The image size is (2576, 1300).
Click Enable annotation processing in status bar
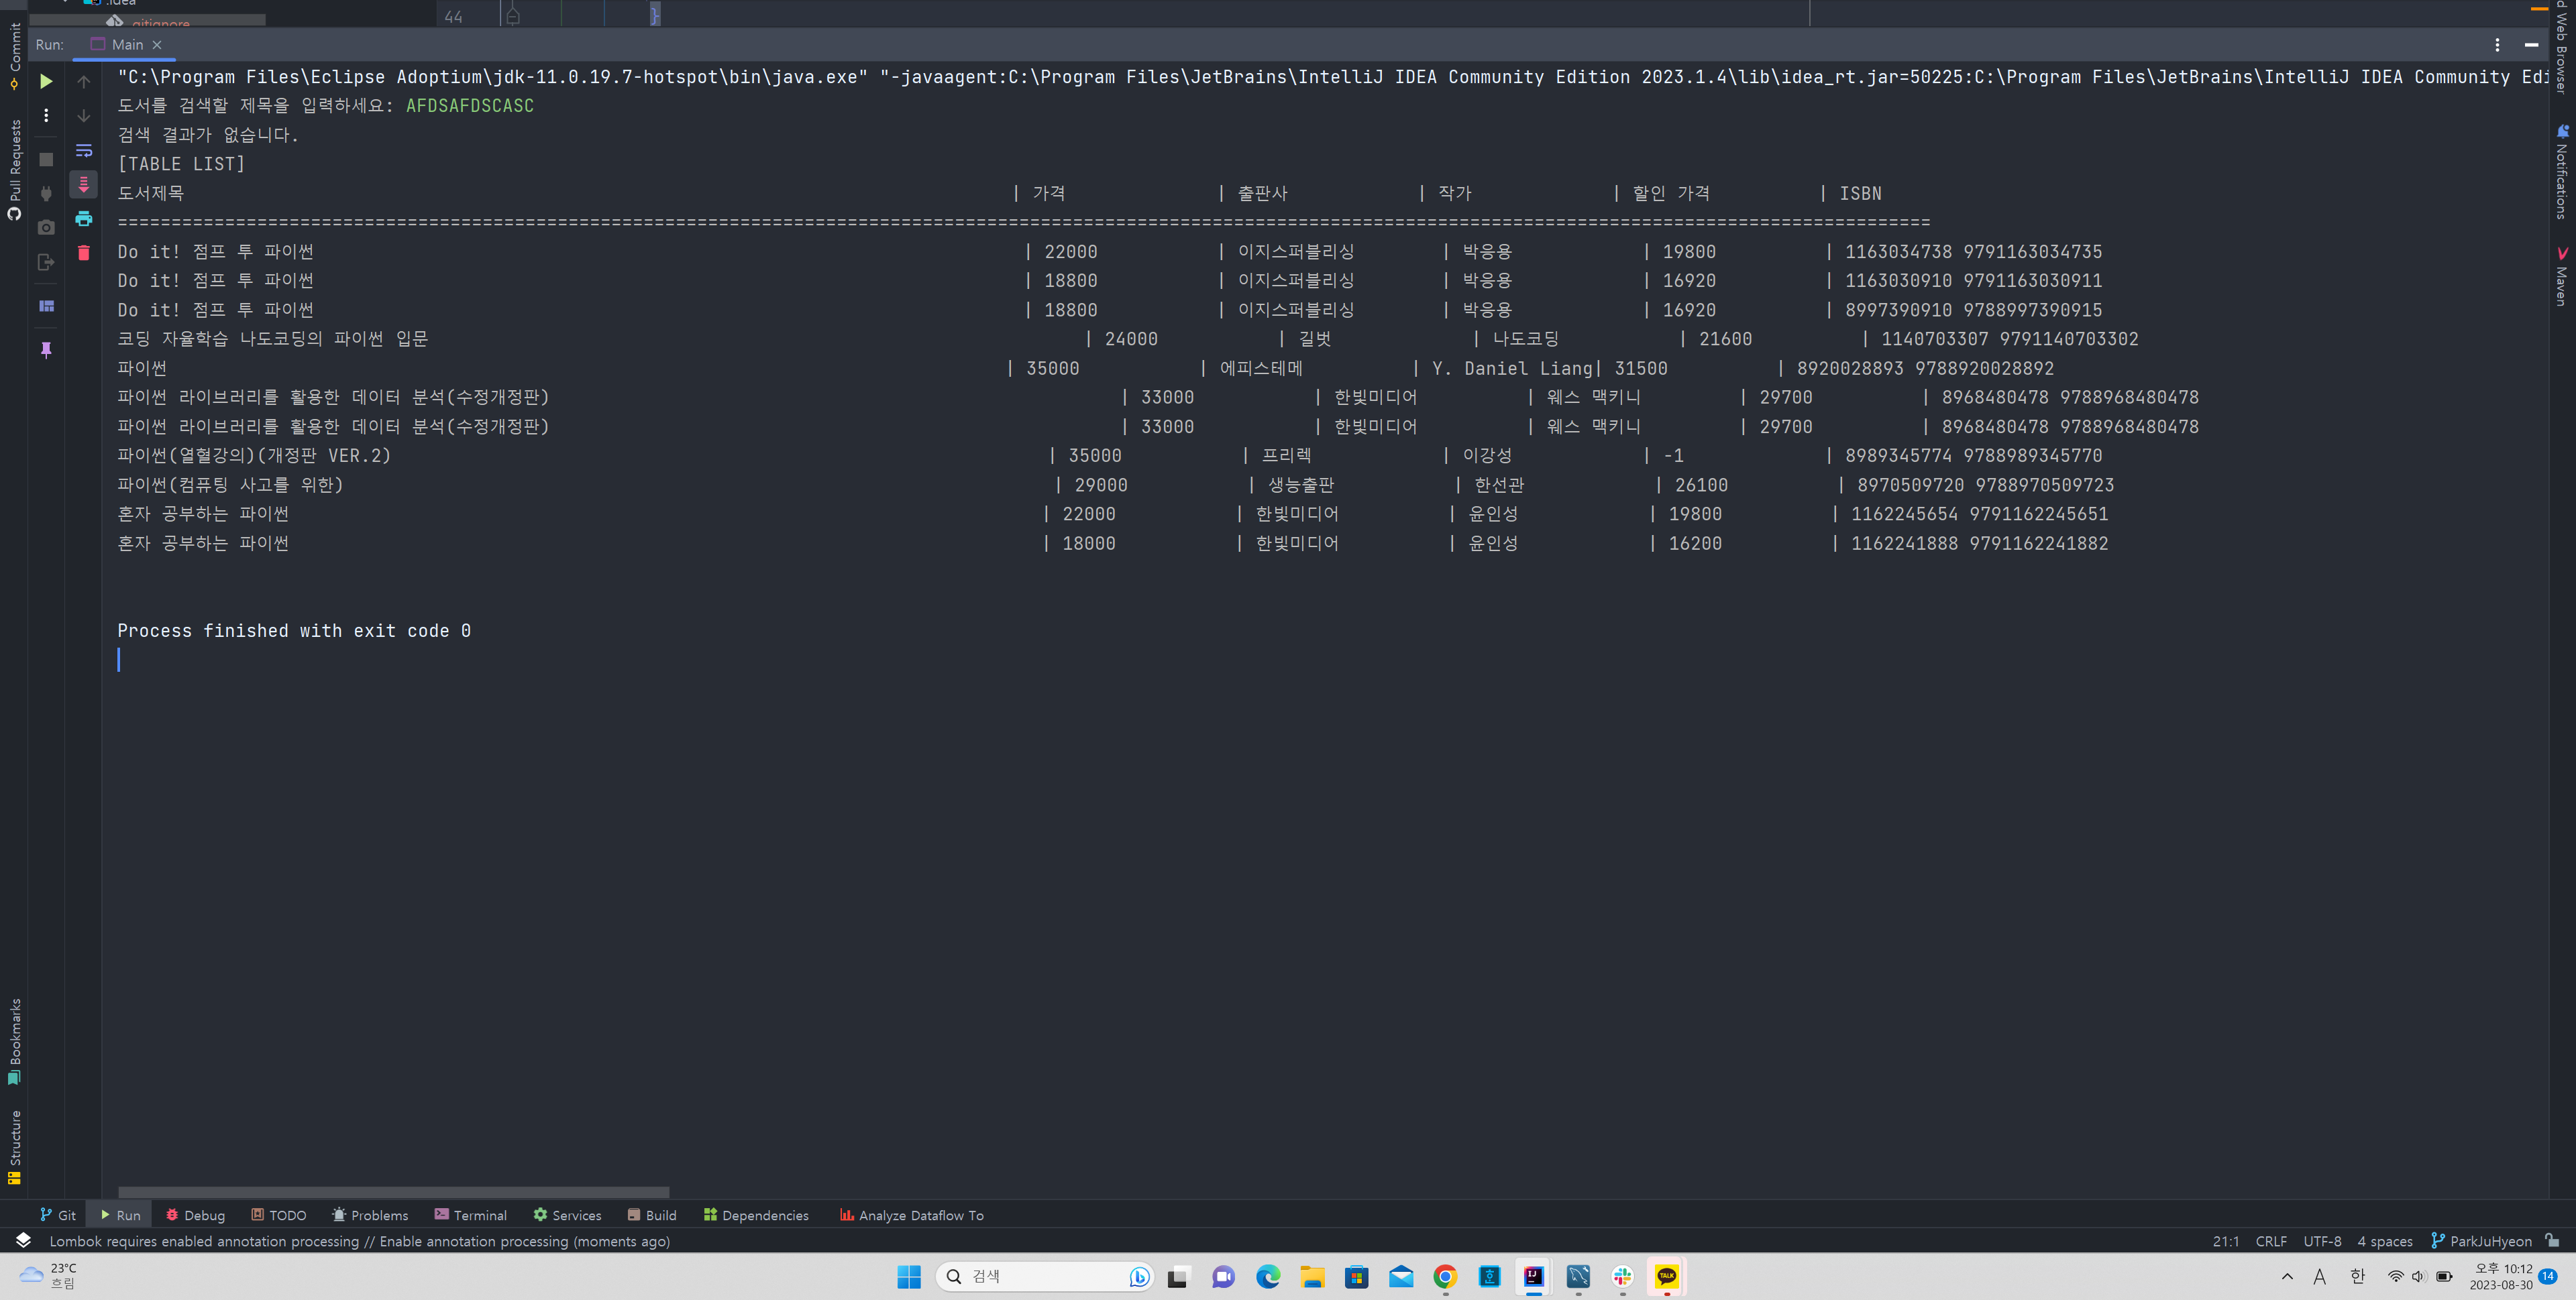pos(474,1241)
